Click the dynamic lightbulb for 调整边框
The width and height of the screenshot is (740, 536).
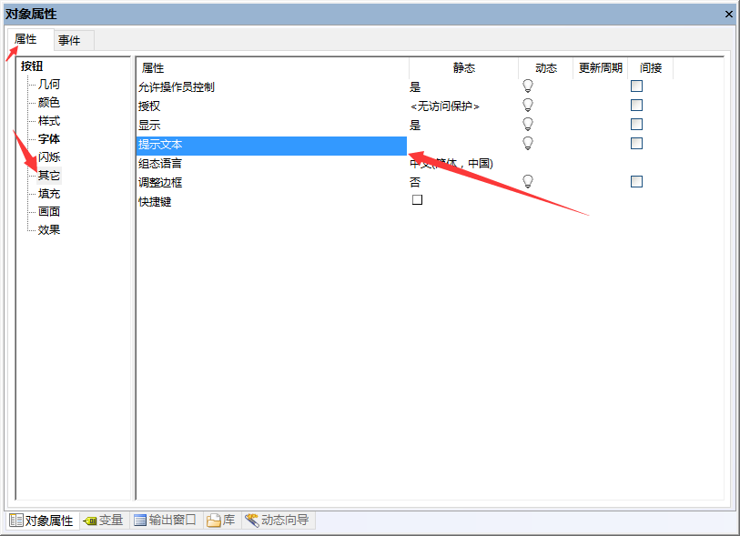[527, 182]
